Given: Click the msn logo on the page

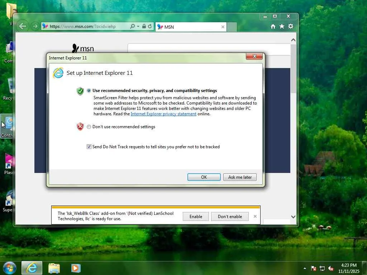Looking at the screenshot, I should click(x=83, y=48).
